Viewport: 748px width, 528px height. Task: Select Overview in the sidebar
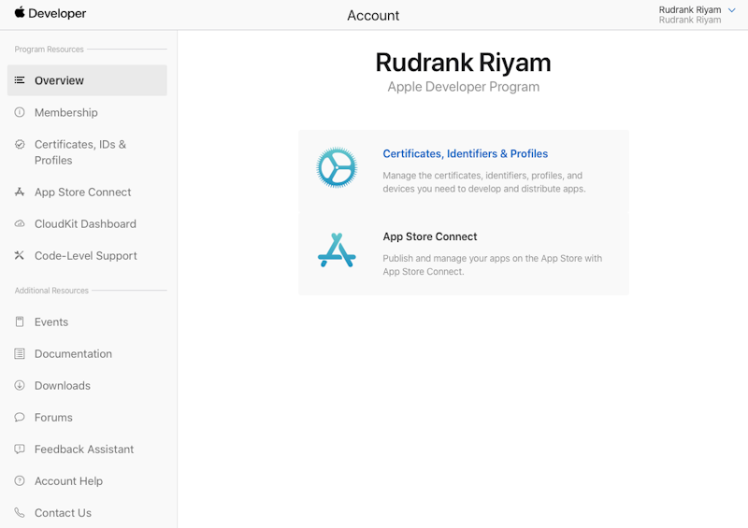coord(59,80)
